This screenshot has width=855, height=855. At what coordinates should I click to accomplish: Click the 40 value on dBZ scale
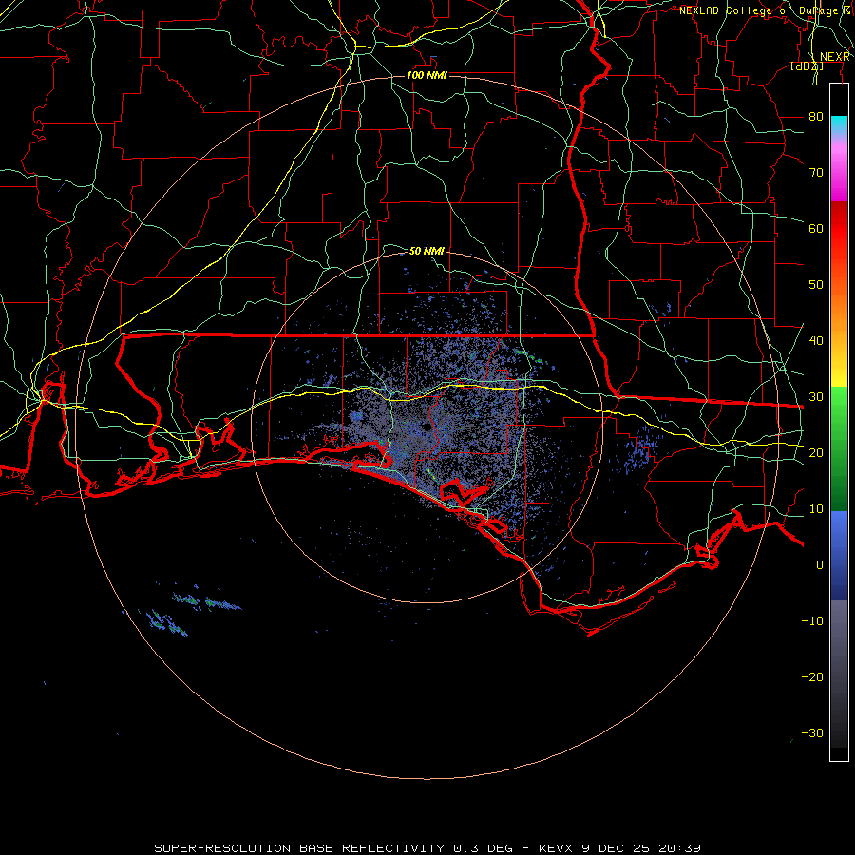pos(816,341)
